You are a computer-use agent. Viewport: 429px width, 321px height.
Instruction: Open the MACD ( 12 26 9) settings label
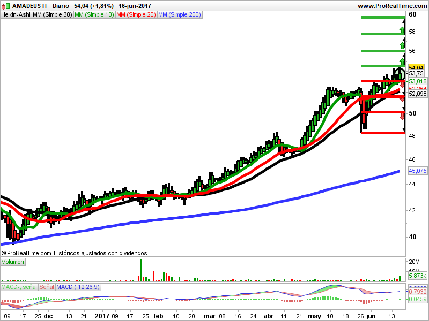pyautogui.click(x=78, y=287)
